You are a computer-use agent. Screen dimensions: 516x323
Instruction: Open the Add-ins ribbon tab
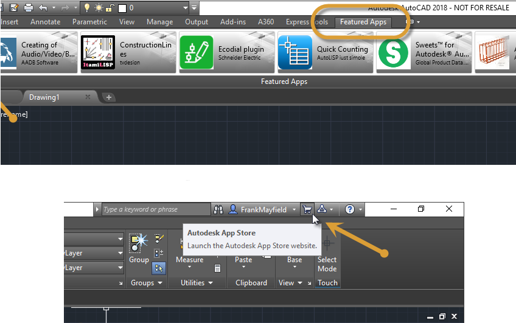(x=233, y=22)
